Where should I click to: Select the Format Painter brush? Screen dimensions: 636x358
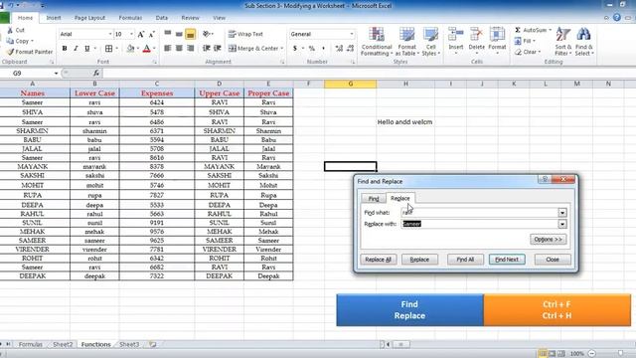tap(10, 52)
